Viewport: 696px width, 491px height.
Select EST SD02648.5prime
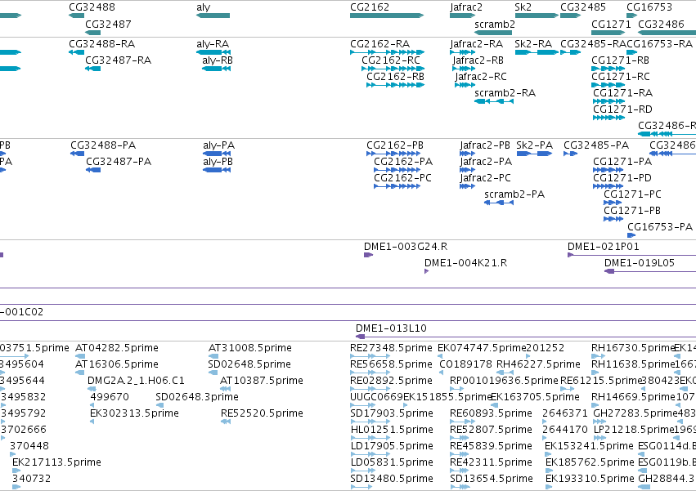[x=213, y=373]
